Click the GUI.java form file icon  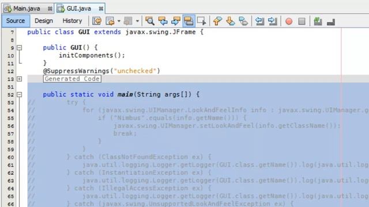tap(61, 9)
